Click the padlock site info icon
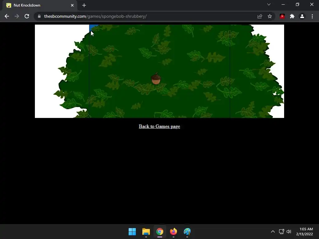 [39, 16]
